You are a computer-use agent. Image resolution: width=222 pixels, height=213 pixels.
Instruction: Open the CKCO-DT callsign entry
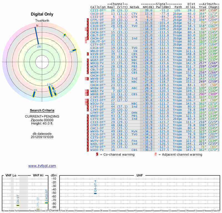click(x=97, y=13)
